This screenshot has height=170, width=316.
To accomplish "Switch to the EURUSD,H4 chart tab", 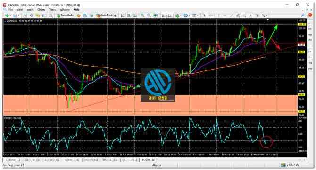I will (13, 160).
